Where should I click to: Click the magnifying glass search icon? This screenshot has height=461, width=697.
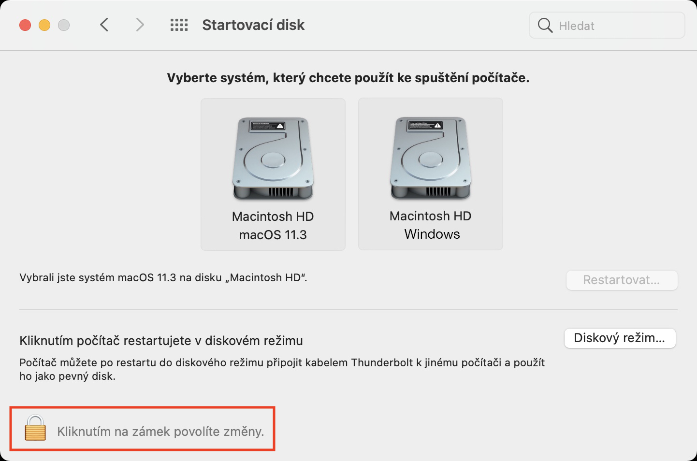point(545,26)
